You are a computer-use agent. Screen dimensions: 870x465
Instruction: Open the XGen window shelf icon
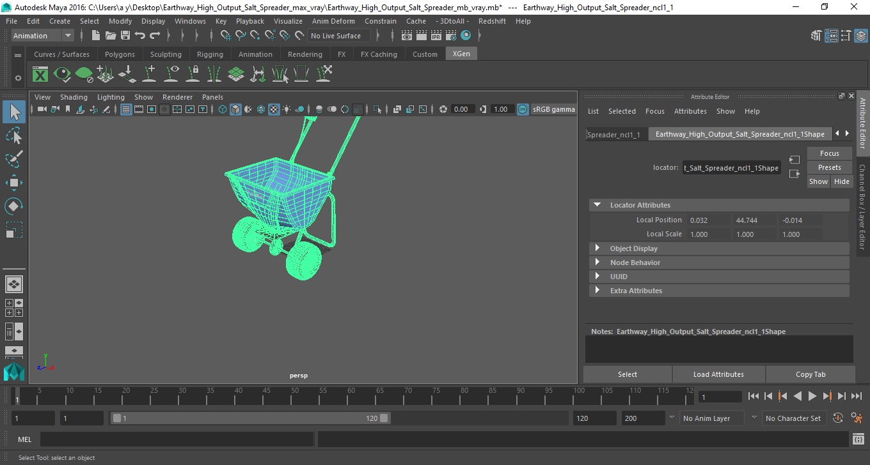click(x=40, y=75)
